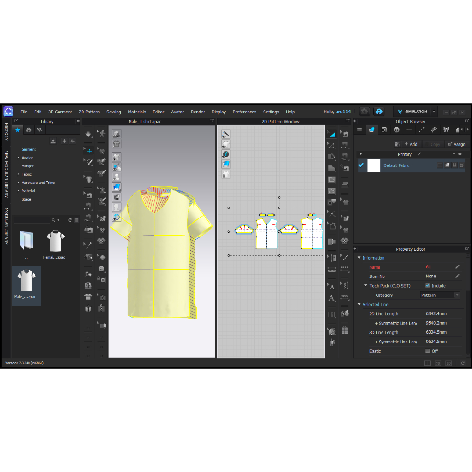Expand the Avatar tree item
Image resolution: width=472 pixels, height=472 pixels.
tap(18, 158)
